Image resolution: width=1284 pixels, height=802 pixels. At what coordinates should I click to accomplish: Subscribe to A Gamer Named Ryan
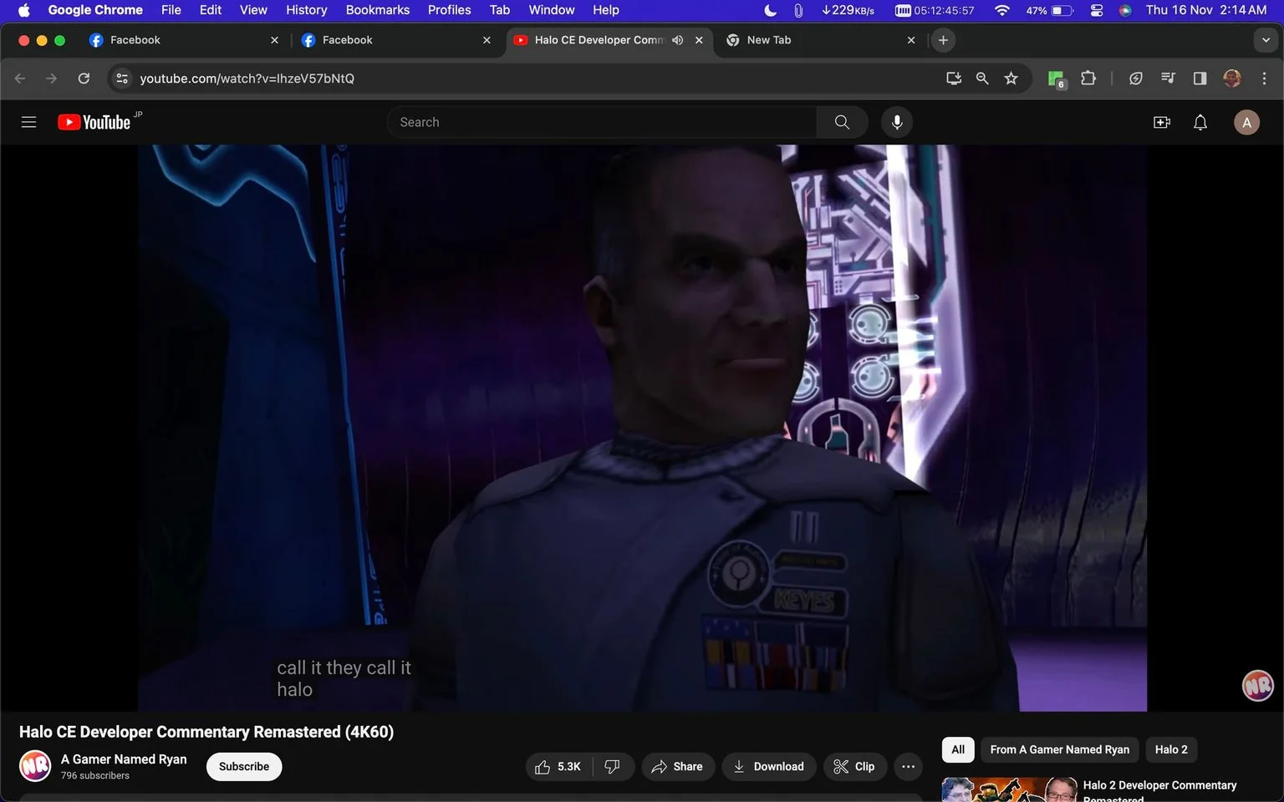pyautogui.click(x=244, y=767)
